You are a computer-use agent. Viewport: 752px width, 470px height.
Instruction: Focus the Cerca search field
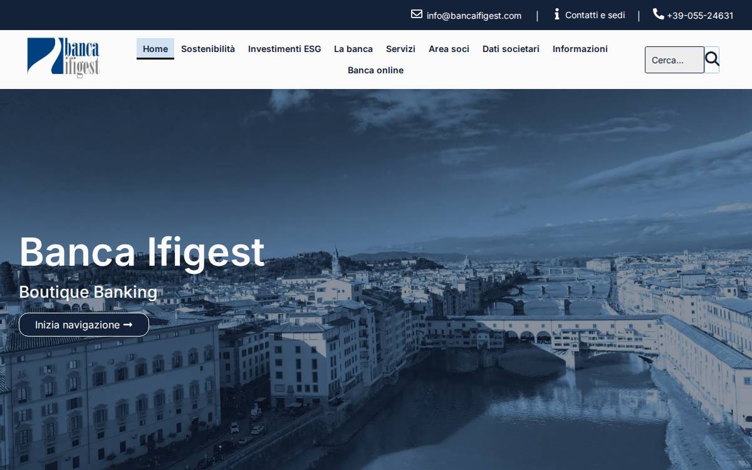674,60
